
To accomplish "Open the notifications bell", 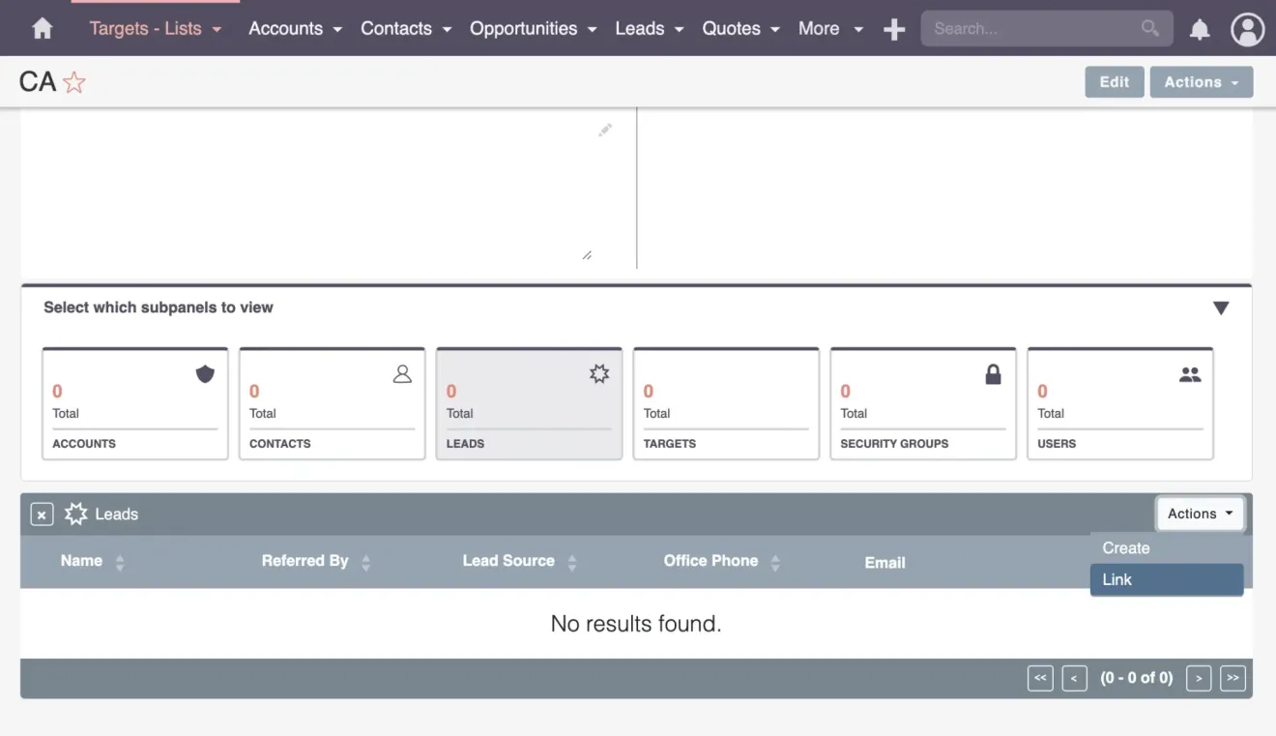I will (x=1199, y=29).
